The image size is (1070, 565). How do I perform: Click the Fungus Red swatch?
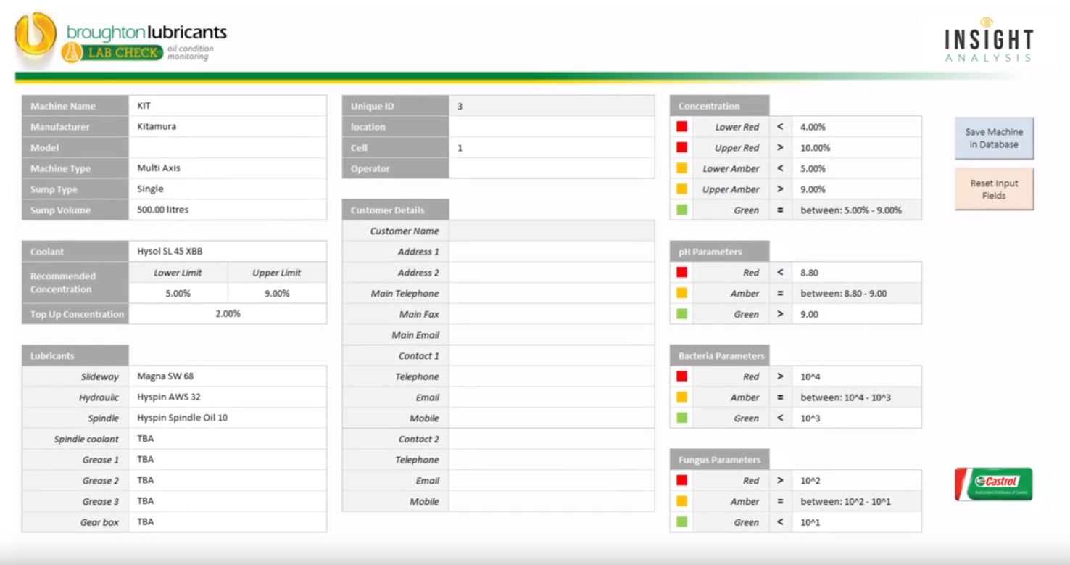(x=681, y=480)
